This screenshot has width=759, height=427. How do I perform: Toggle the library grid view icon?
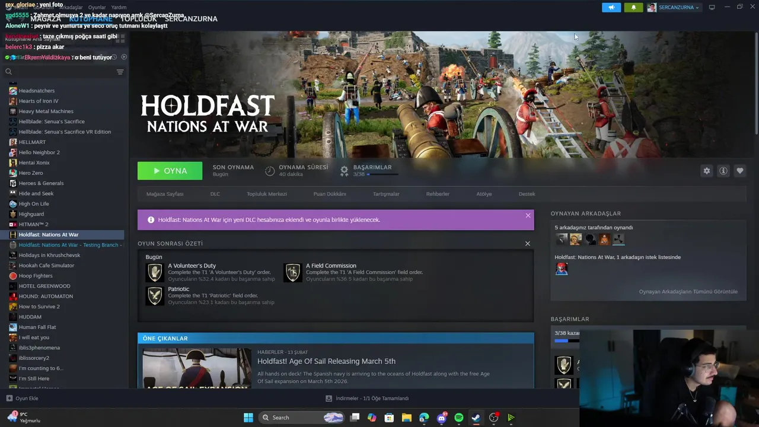[121, 38]
